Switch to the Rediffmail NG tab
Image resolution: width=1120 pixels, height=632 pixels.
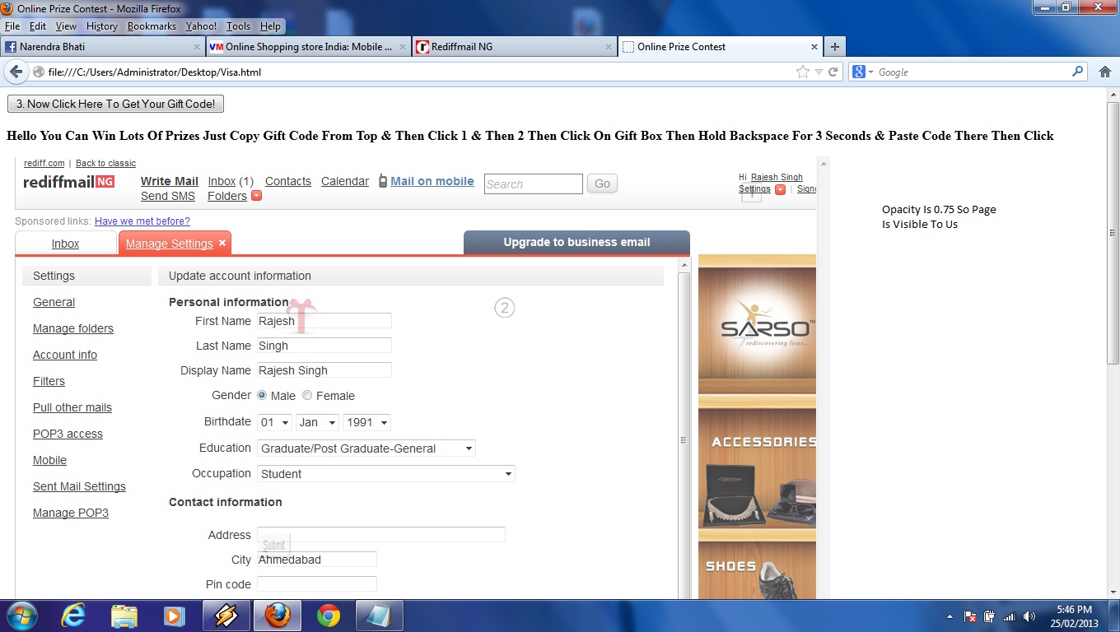(x=515, y=47)
